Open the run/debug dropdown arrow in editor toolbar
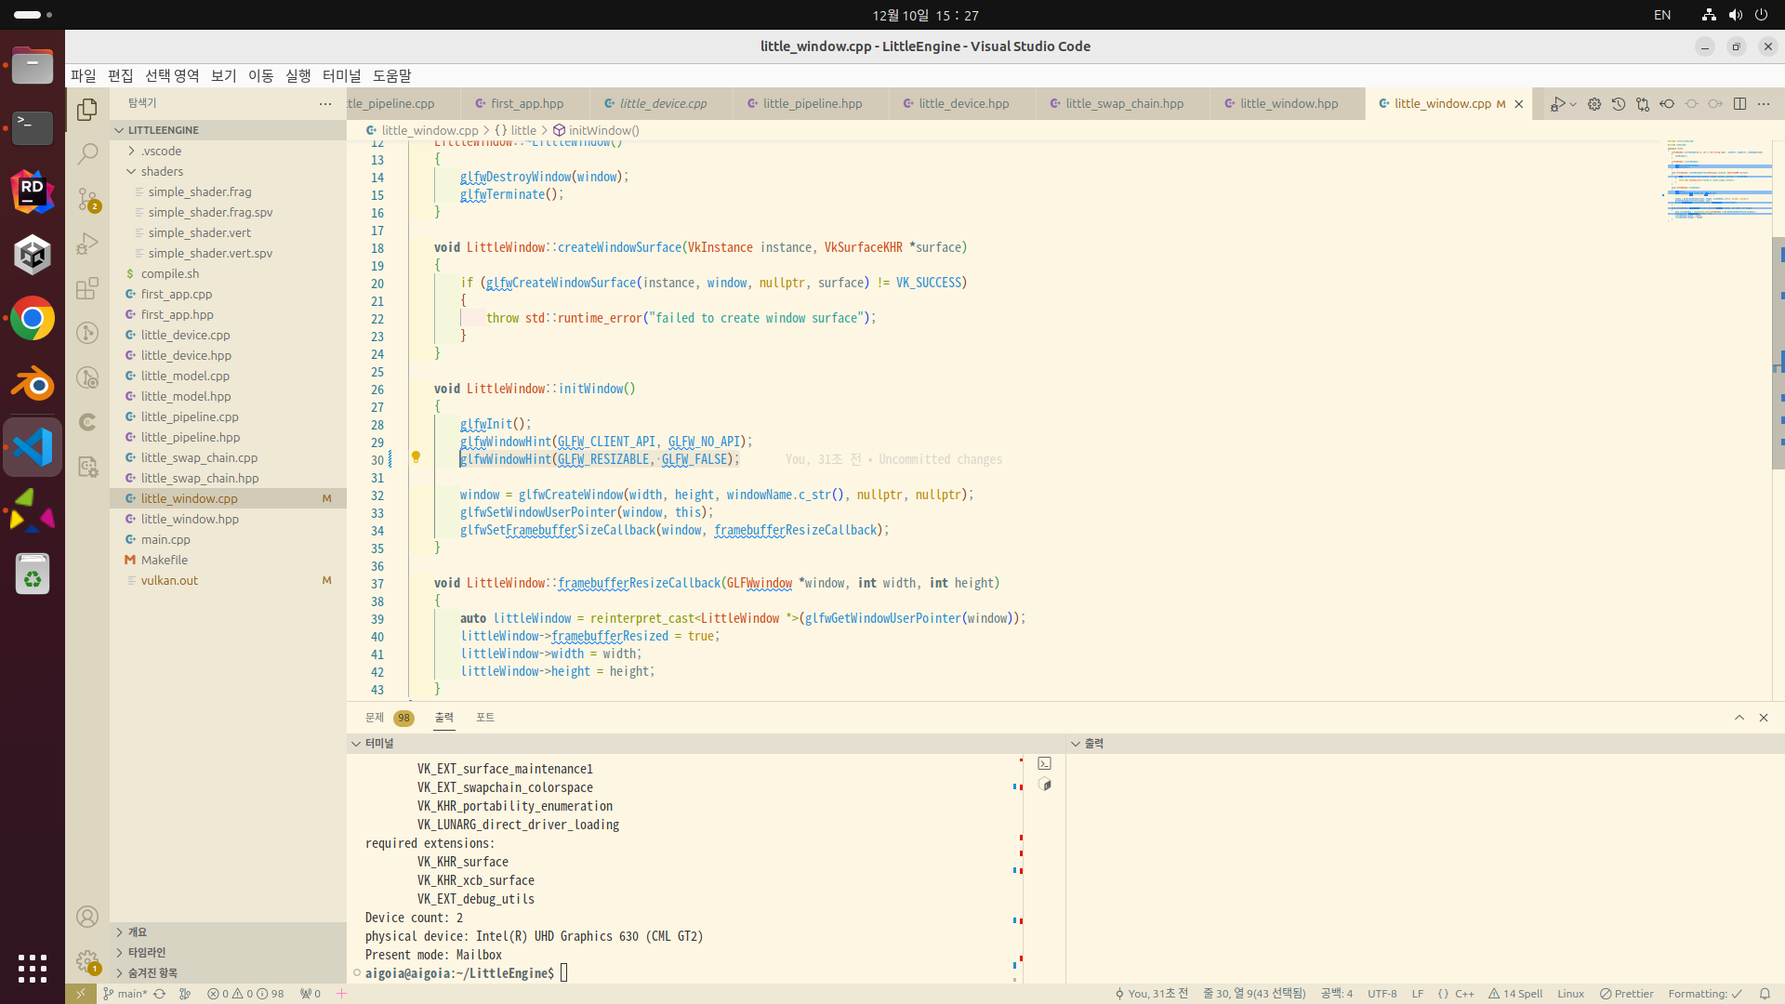This screenshot has height=1004, width=1785. [1573, 104]
